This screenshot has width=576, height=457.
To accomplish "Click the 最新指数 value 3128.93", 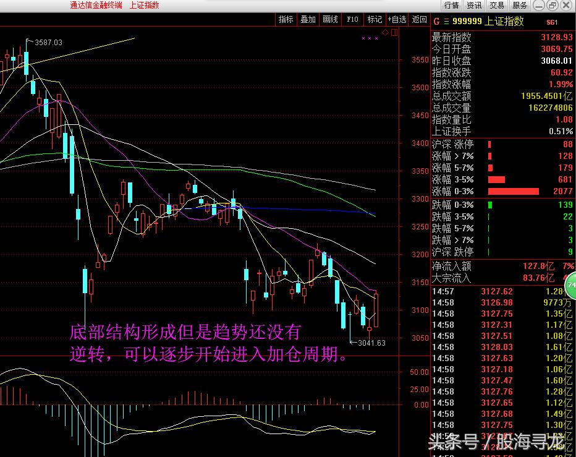I will coord(556,37).
